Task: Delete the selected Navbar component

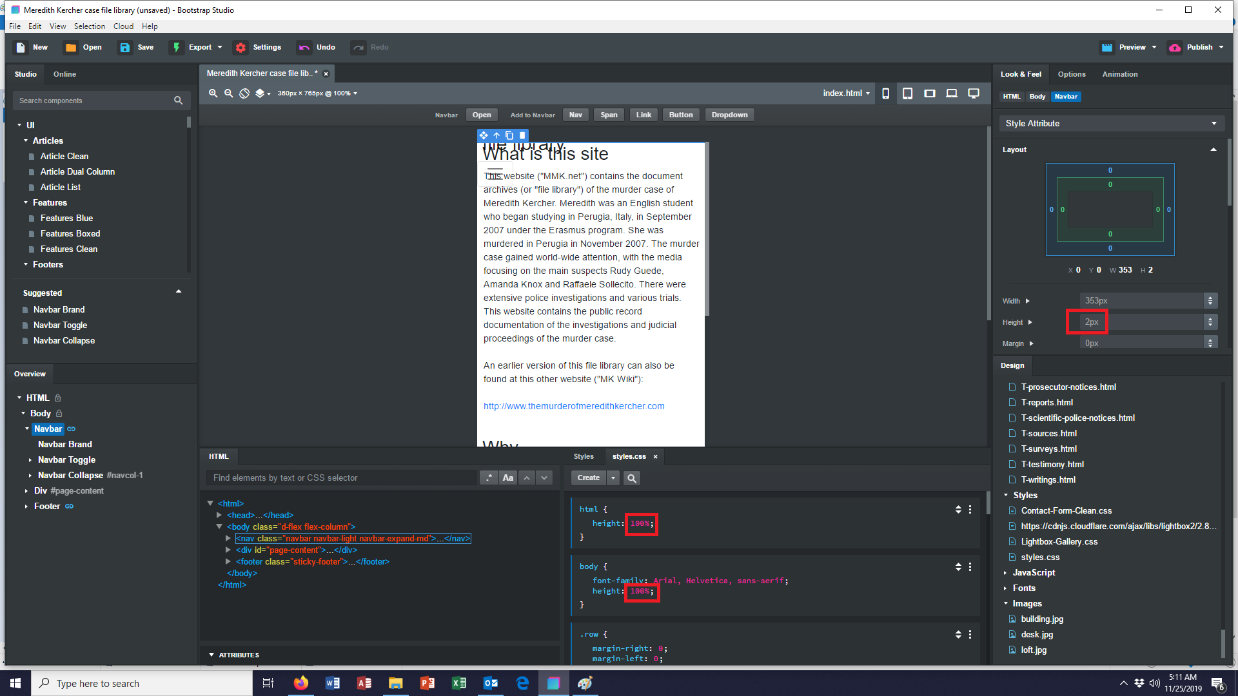Action: (x=522, y=135)
